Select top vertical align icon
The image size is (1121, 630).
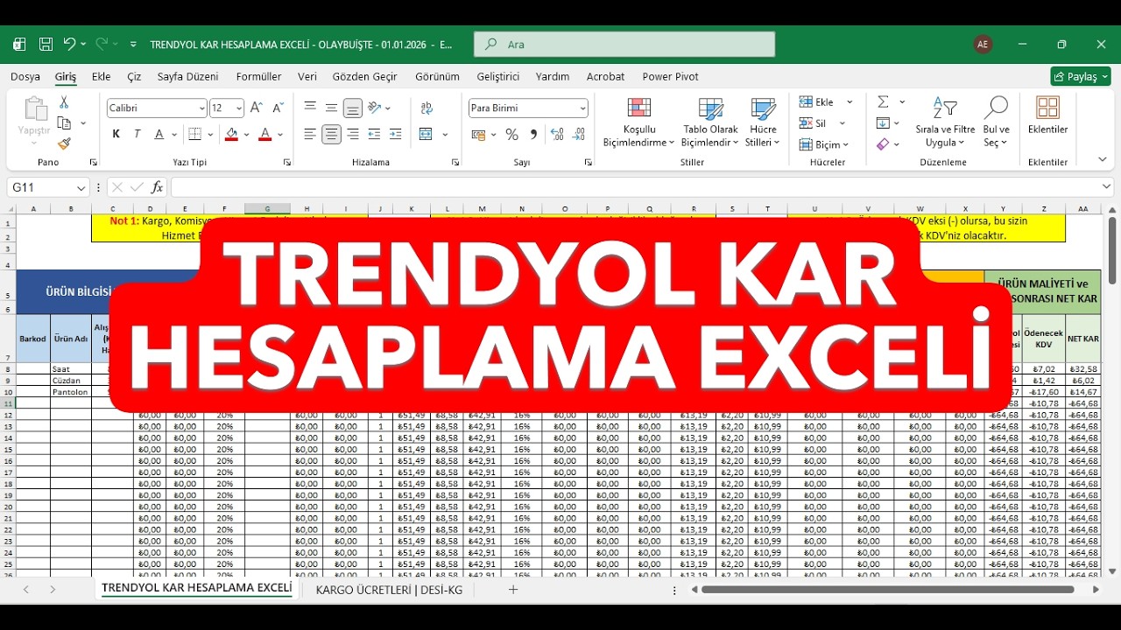[310, 108]
